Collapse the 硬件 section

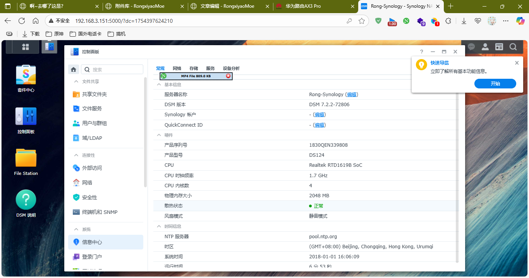click(159, 135)
